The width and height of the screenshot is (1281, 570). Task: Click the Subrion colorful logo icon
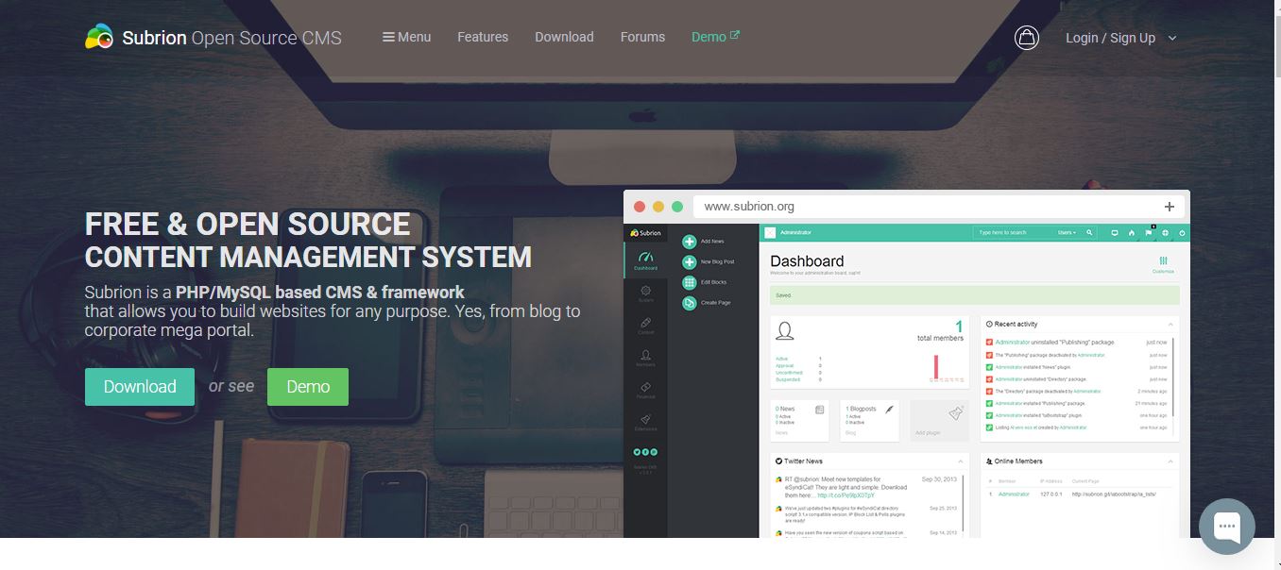[x=99, y=37]
